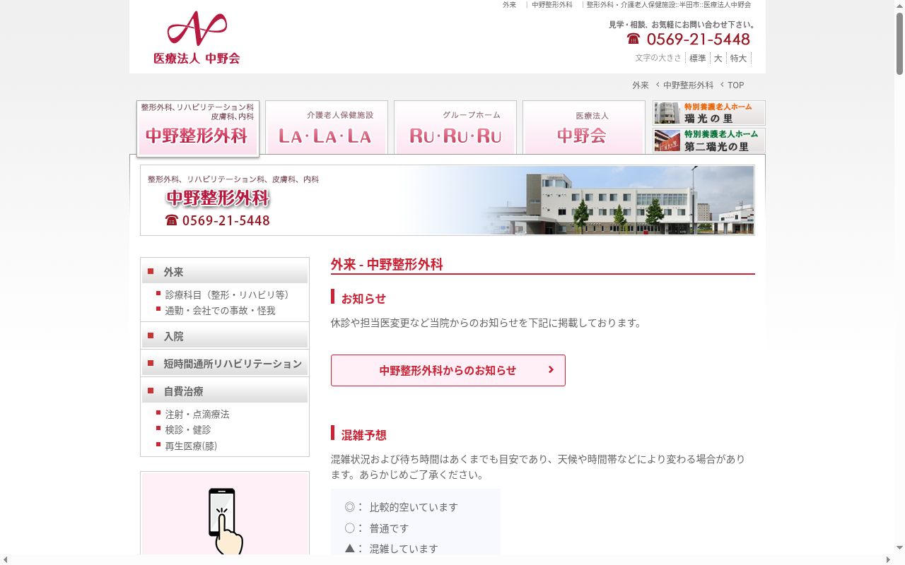Click the red square icon beside 自費治療
Image resolution: width=905 pixels, height=565 pixels.
point(151,391)
